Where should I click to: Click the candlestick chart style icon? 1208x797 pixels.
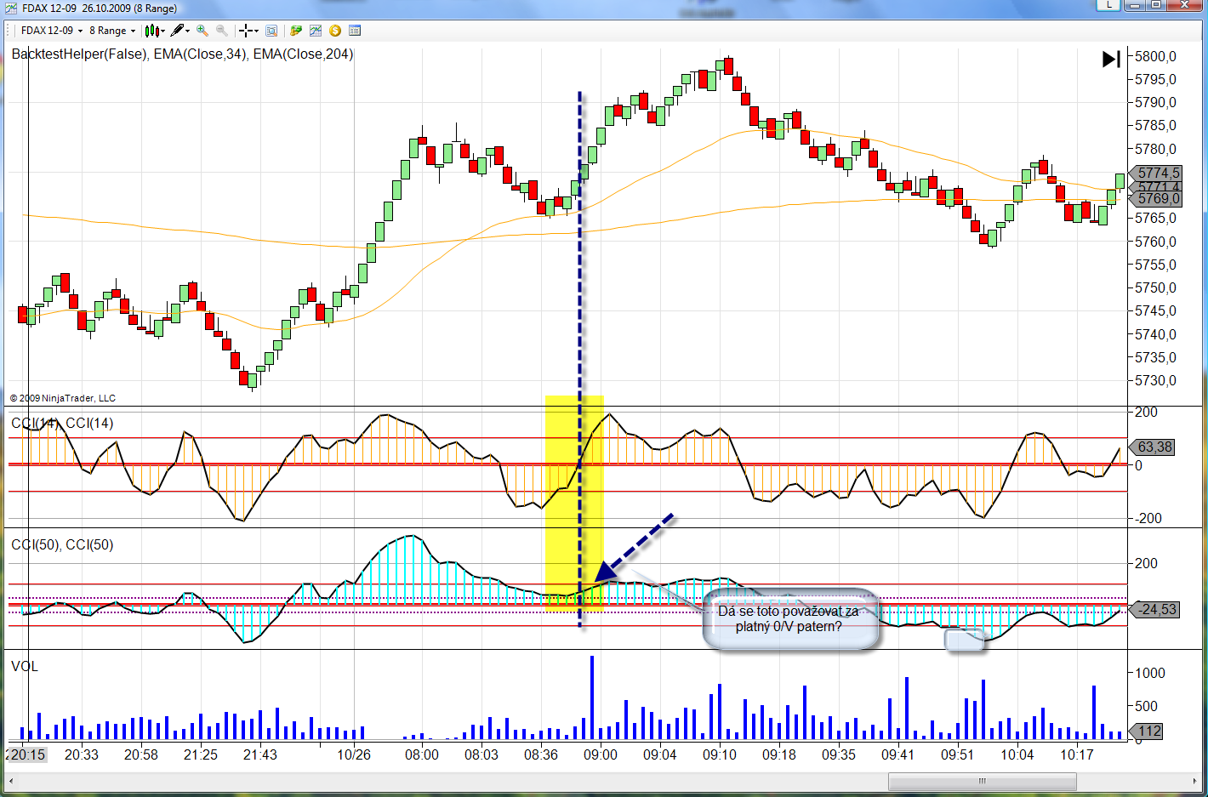(x=151, y=31)
